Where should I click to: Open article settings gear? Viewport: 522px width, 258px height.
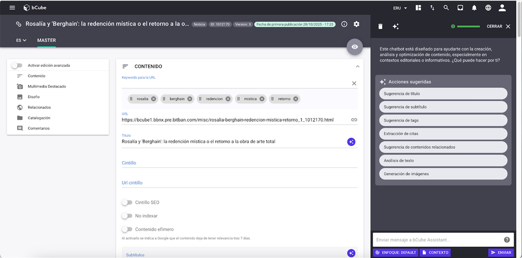[x=356, y=24]
